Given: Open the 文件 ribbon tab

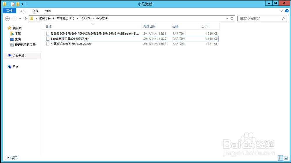Looking at the screenshot, I should 10,10.
